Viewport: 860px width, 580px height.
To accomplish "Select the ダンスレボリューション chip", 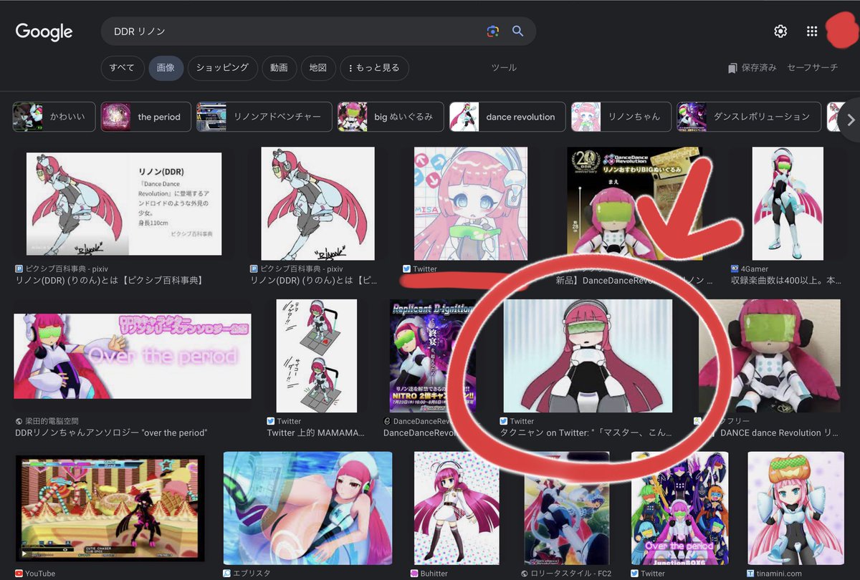I will [749, 117].
